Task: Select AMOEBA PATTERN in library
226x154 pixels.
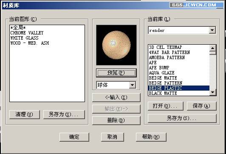Action: click(179, 57)
